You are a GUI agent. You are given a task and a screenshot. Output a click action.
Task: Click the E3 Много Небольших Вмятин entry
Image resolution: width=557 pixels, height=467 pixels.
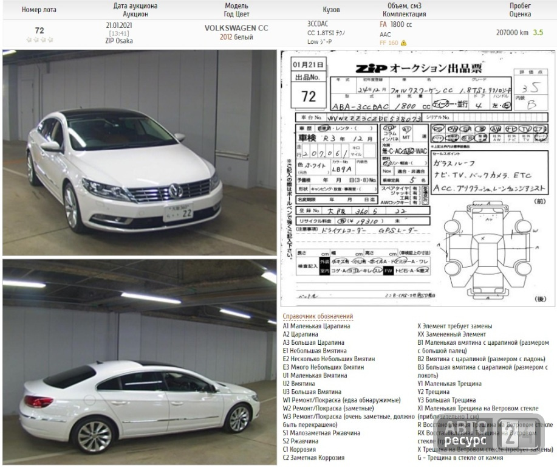(x=323, y=367)
